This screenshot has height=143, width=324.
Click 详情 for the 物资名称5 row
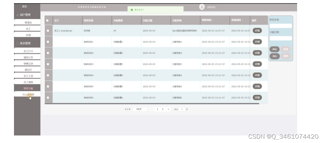[x=257, y=86]
